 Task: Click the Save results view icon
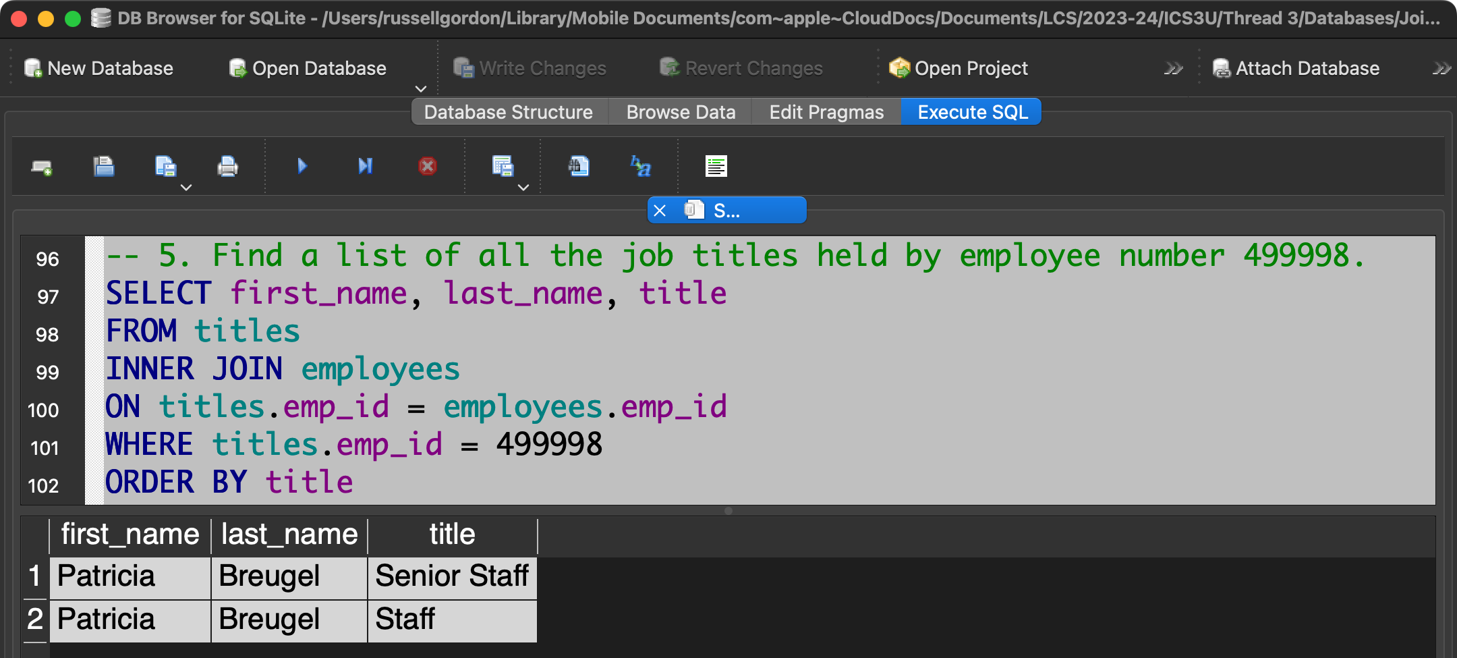click(502, 166)
